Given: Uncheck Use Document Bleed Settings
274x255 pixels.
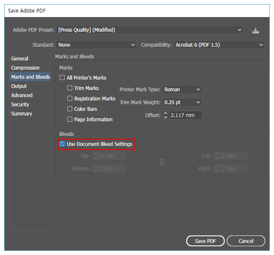Looking at the screenshot, I should click(62, 144).
